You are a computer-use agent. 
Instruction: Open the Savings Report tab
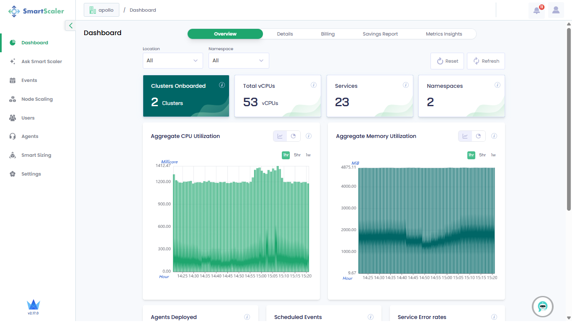click(380, 34)
